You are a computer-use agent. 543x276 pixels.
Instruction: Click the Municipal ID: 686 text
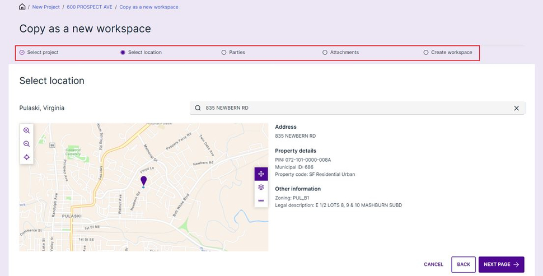[x=294, y=167]
